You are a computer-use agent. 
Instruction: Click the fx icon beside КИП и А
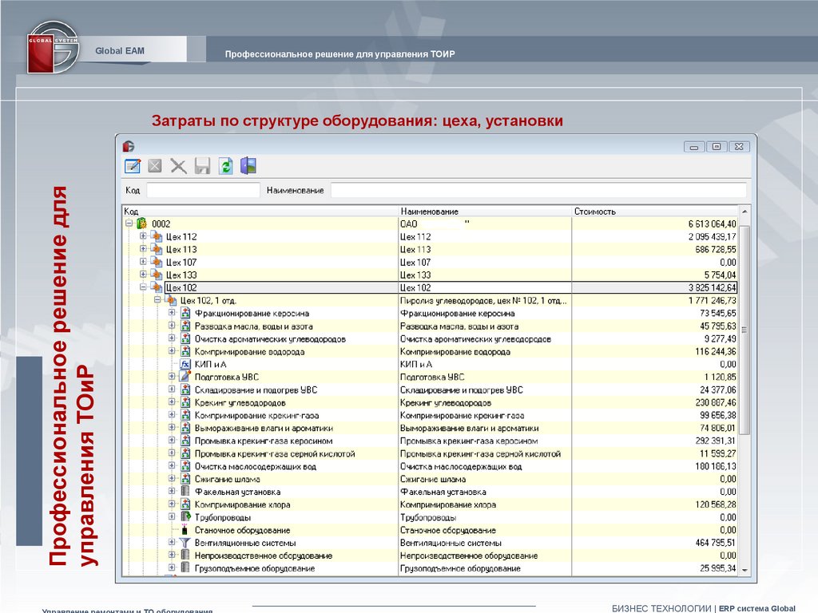tap(185, 364)
